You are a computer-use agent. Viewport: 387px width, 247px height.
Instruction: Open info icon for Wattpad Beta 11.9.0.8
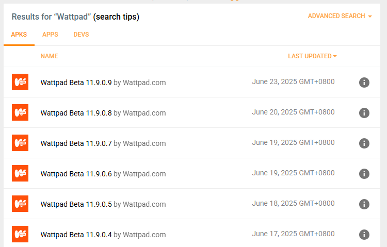click(364, 113)
